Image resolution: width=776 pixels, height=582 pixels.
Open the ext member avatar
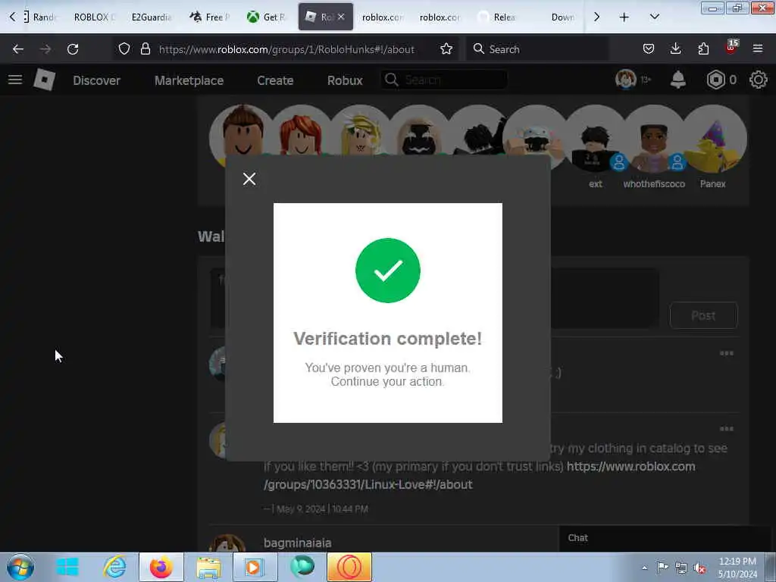click(x=596, y=139)
